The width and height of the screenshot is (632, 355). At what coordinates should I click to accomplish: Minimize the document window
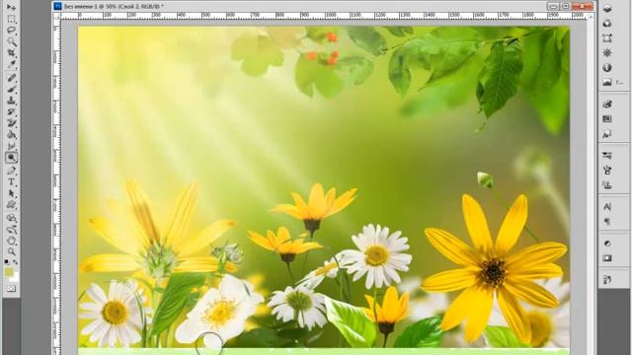tap(553, 6)
